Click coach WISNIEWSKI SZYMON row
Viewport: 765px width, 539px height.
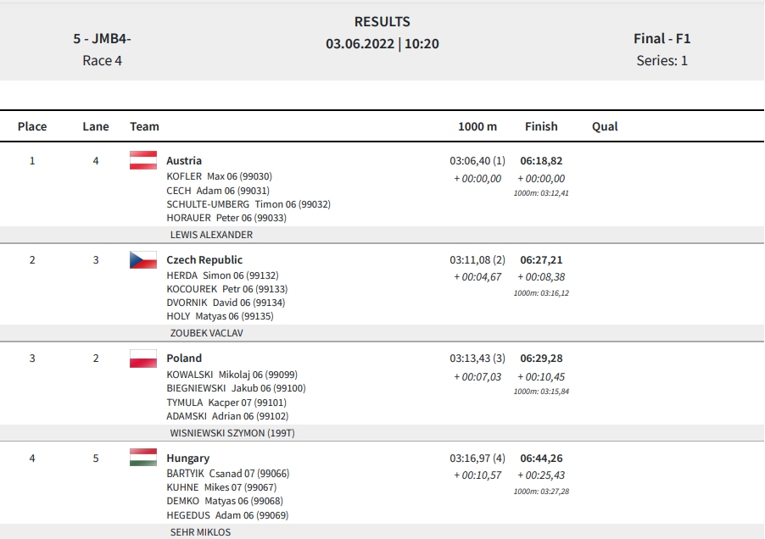pyautogui.click(x=382, y=433)
